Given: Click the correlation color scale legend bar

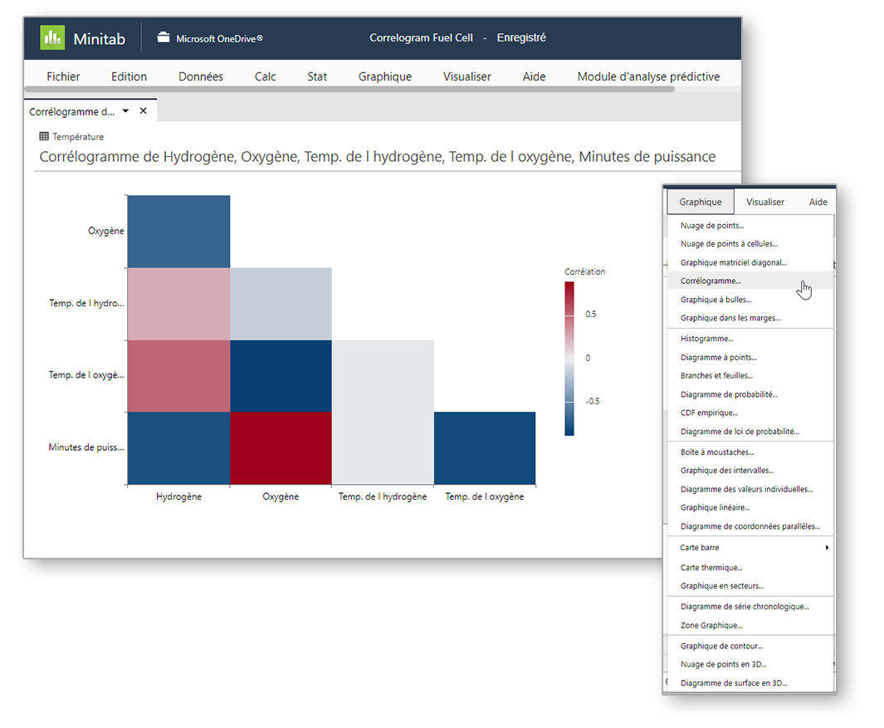Looking at the screenshot, I should tap(569, 359).
